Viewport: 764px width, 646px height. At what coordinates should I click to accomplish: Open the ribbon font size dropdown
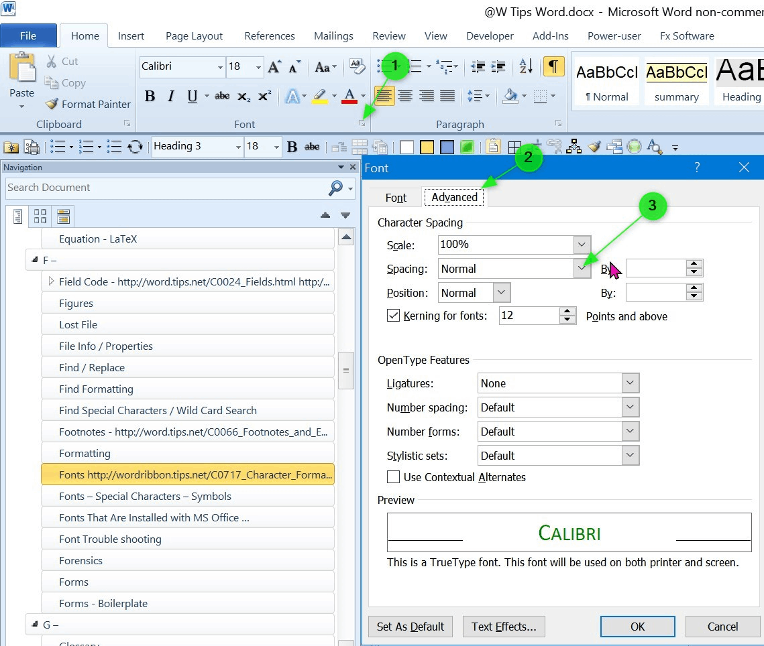click(x=258, y=67)
